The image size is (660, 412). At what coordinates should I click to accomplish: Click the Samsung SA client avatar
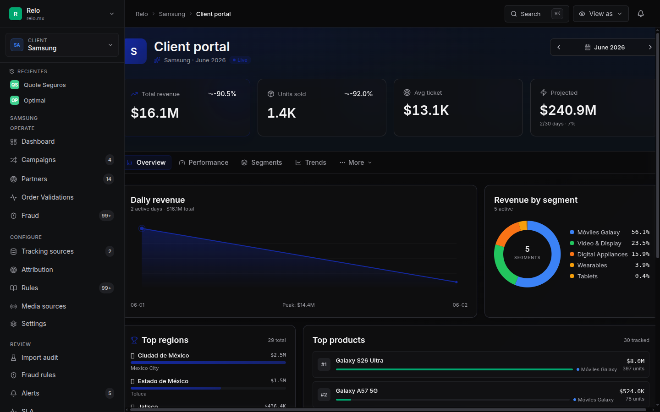[17, 45]
